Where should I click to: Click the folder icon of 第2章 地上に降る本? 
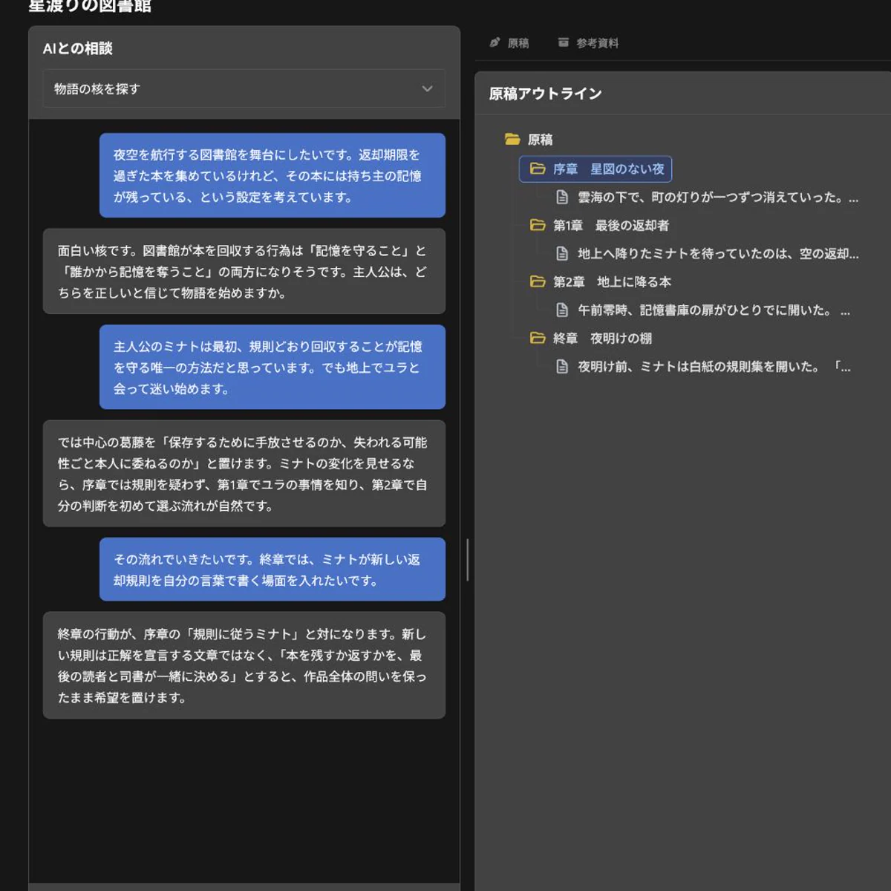[x=538, y=281]
